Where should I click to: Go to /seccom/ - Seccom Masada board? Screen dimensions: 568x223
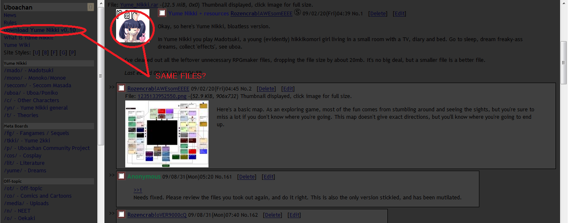(x=37, y=86)
